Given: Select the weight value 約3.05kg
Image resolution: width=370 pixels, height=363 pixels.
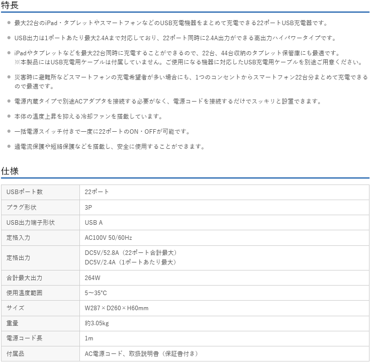Looking at the screenshot, I should coord(97,323).
